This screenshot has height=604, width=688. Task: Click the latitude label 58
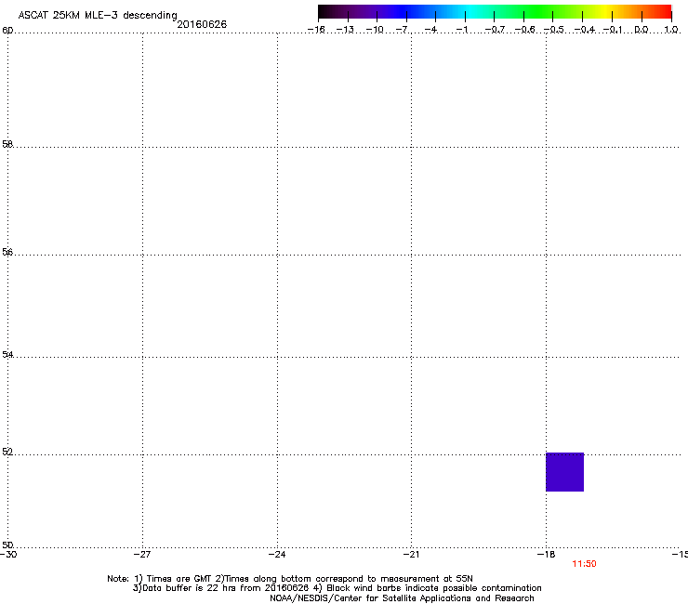[7, 144]
